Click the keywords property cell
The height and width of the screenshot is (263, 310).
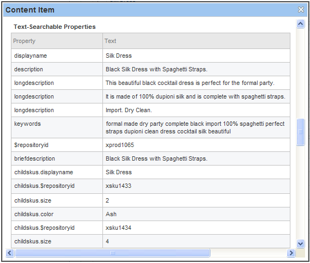pos(57,127)
